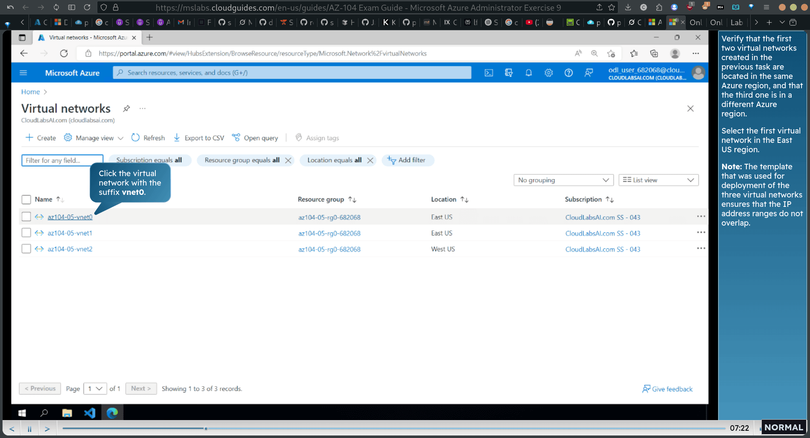Open a new Edge tab
The height and width of the screenshot is (438, 810).
(149, 38)
